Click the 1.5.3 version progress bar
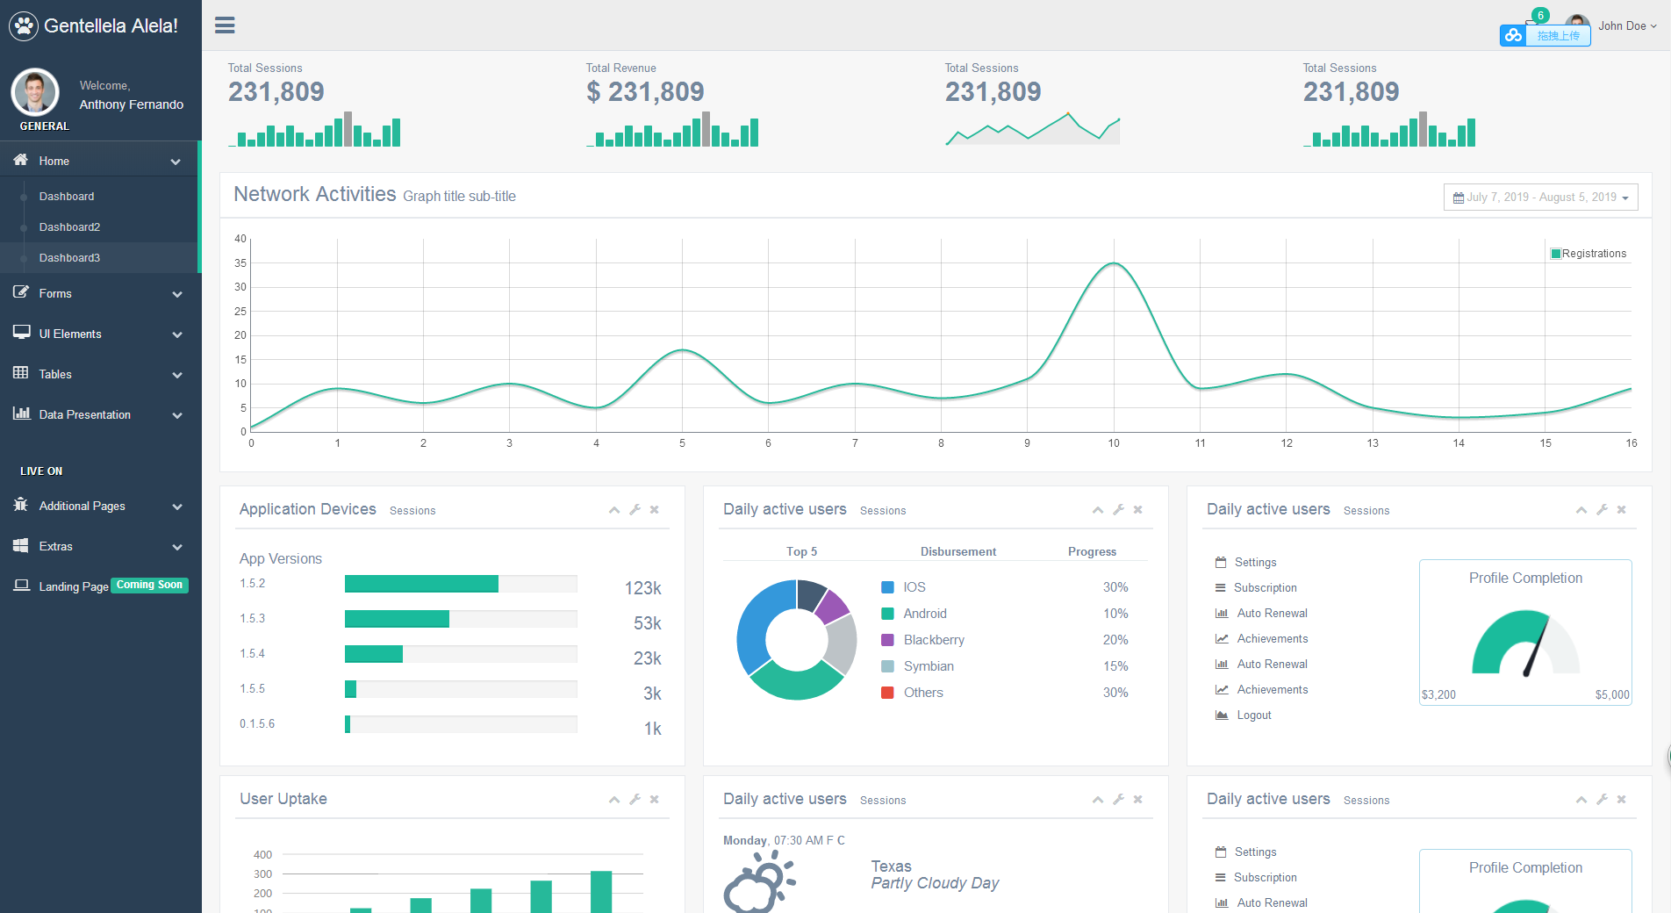This screenshot has height=913, width=1671. pos(461,619)
